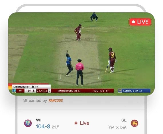Click the Motie 31 batsman score

click(101, 91)
